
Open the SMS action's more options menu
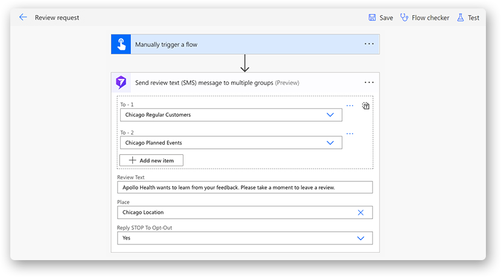click(369, 82)
